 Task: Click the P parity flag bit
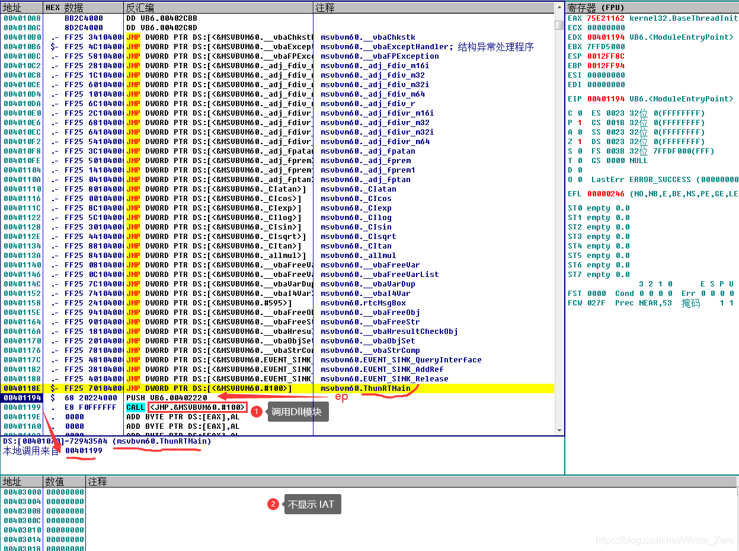(580, 123)
